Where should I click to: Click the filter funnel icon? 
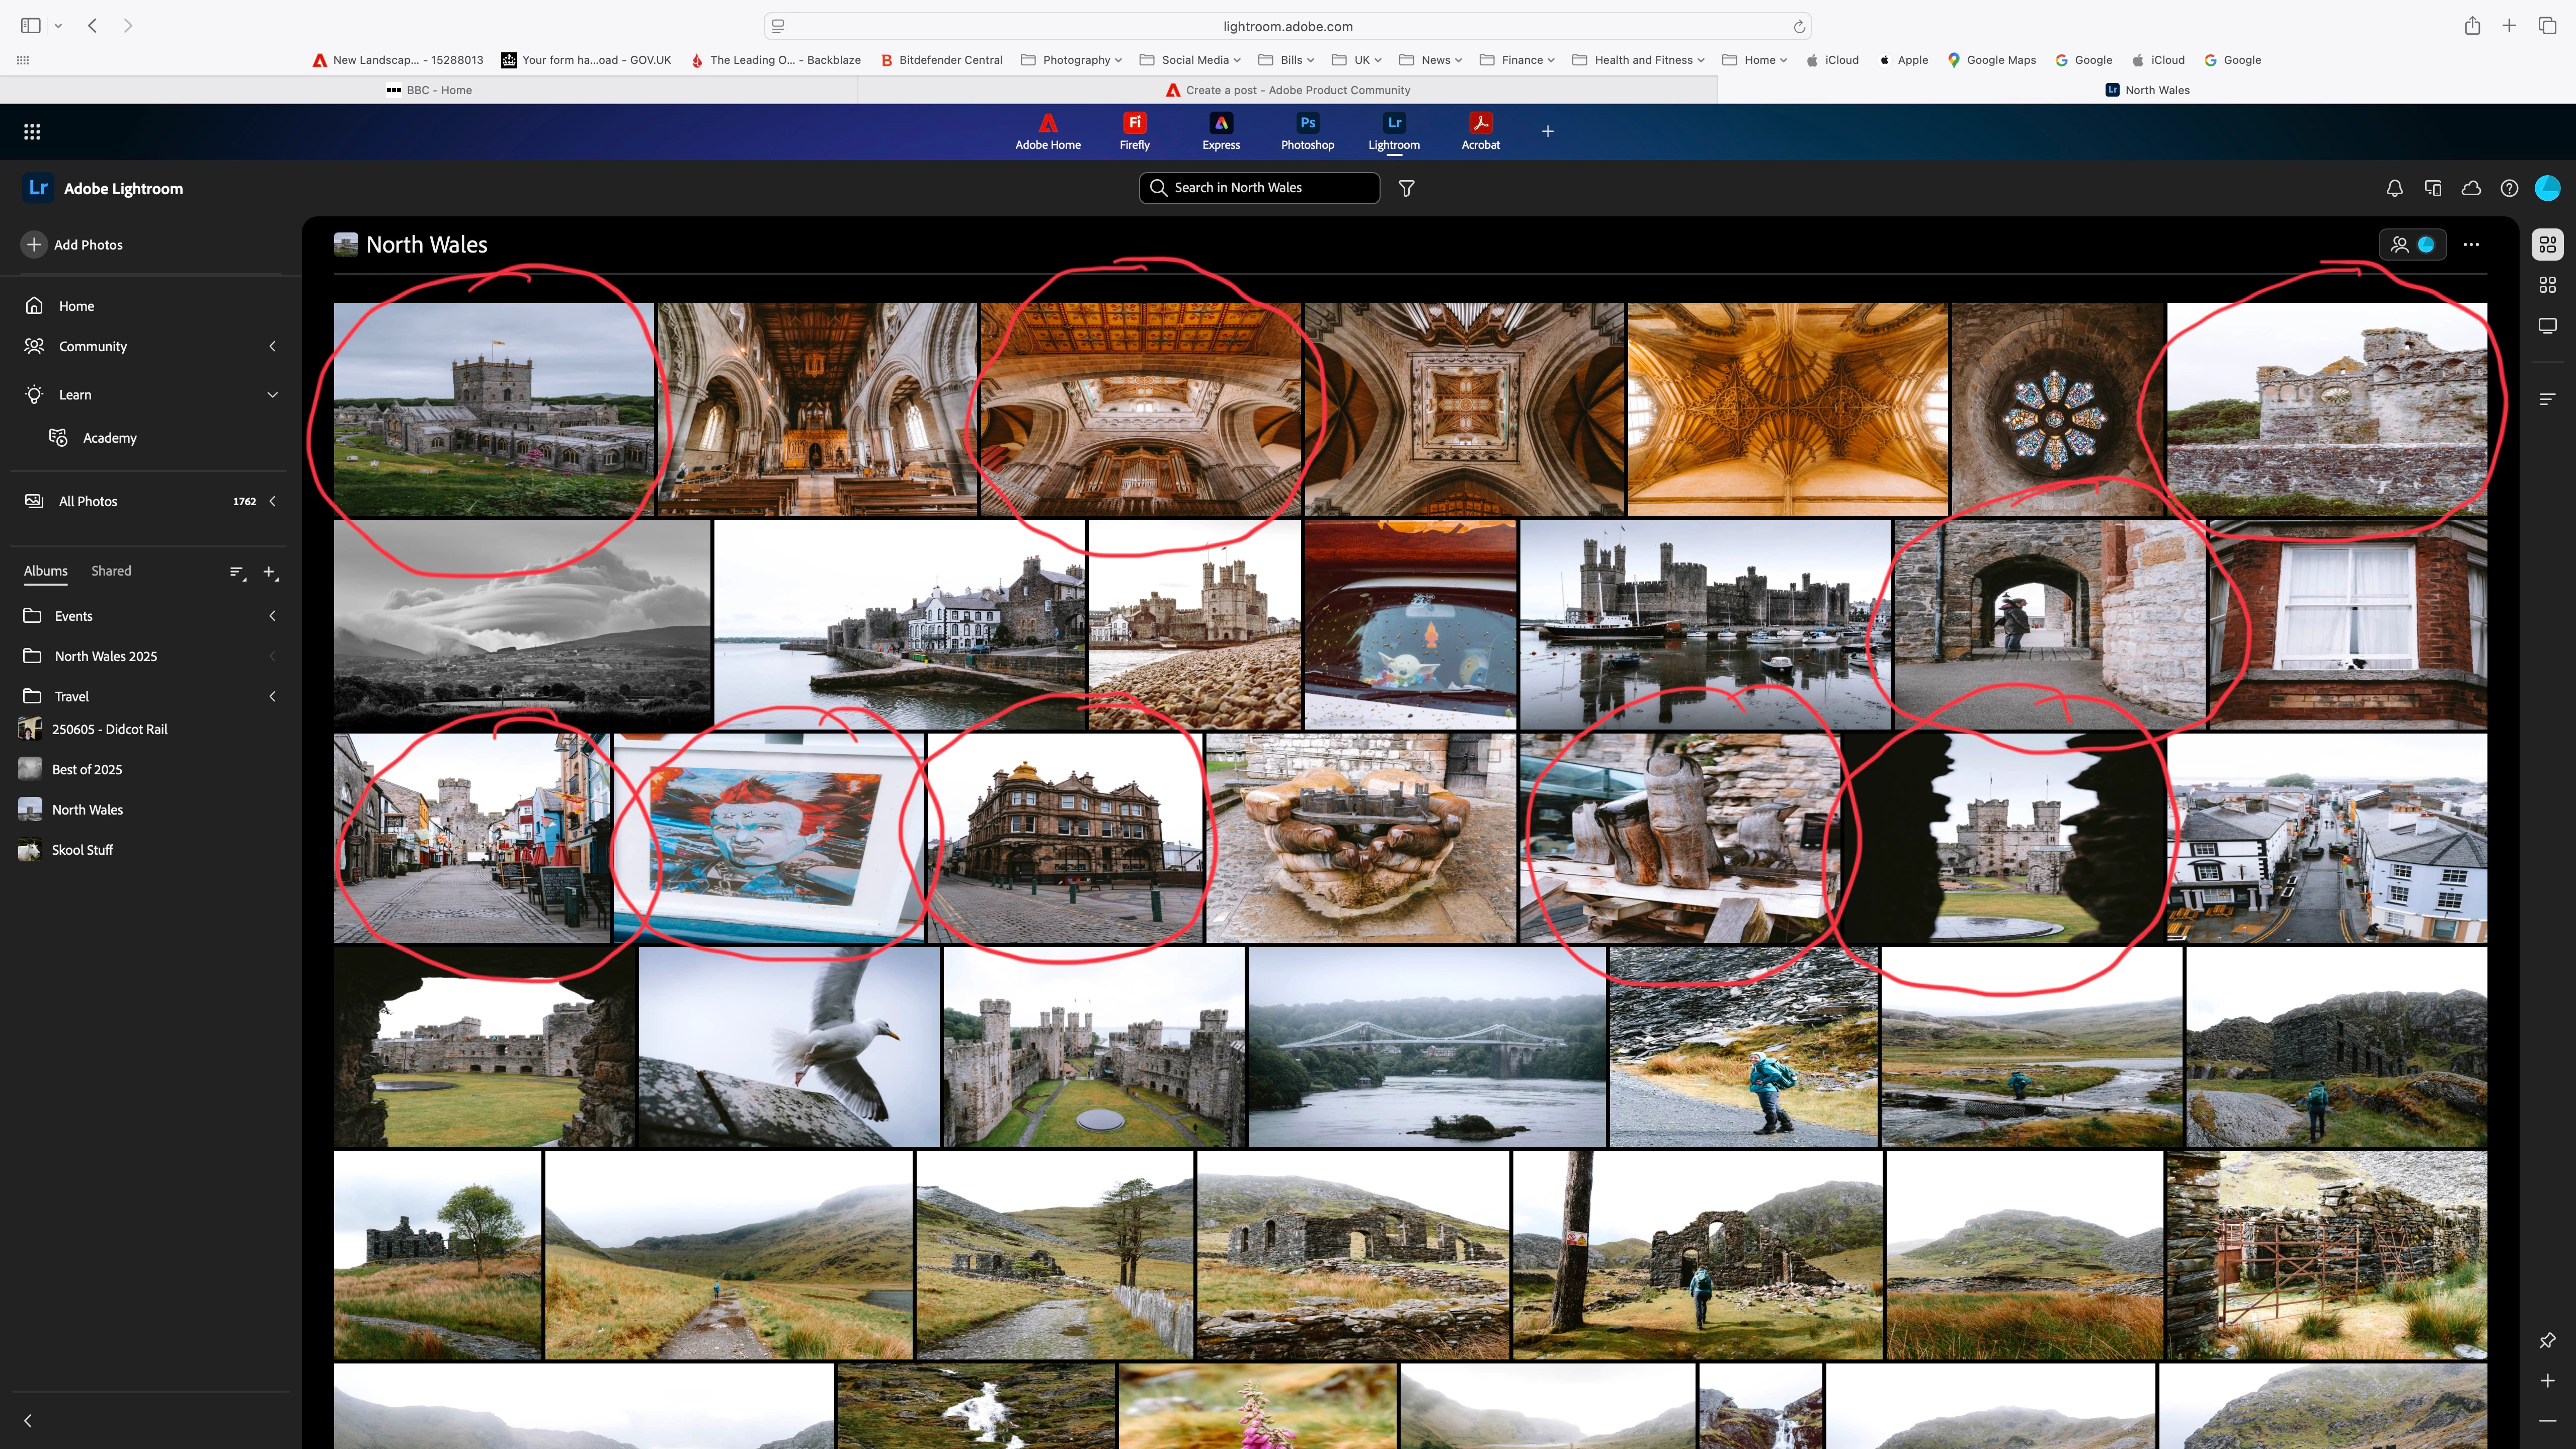pyautogui.click(x=1406, y=188)
